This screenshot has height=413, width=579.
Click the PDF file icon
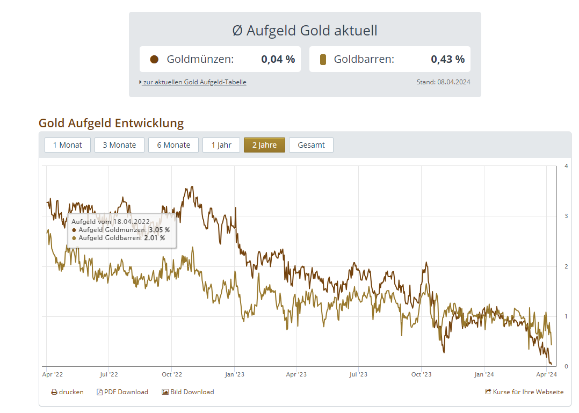point(99,392)
